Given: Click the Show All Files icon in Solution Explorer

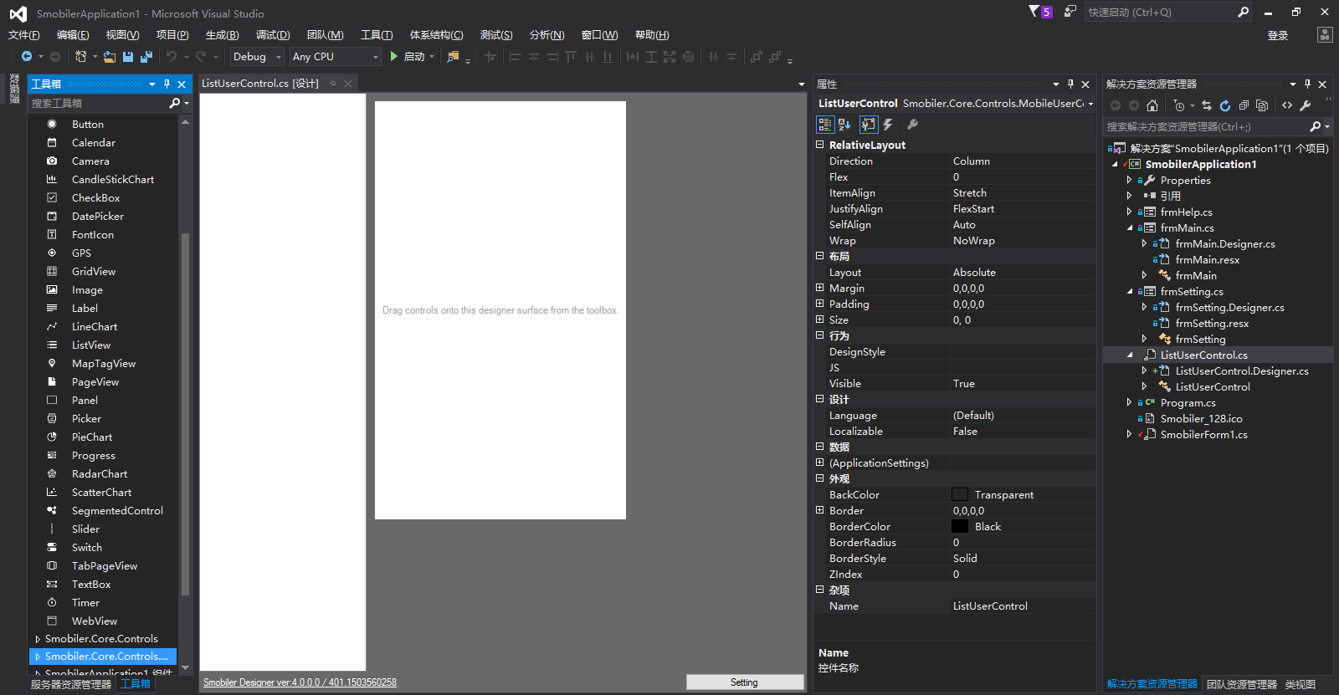Looking at the screenshot, I should point(1262,105).
